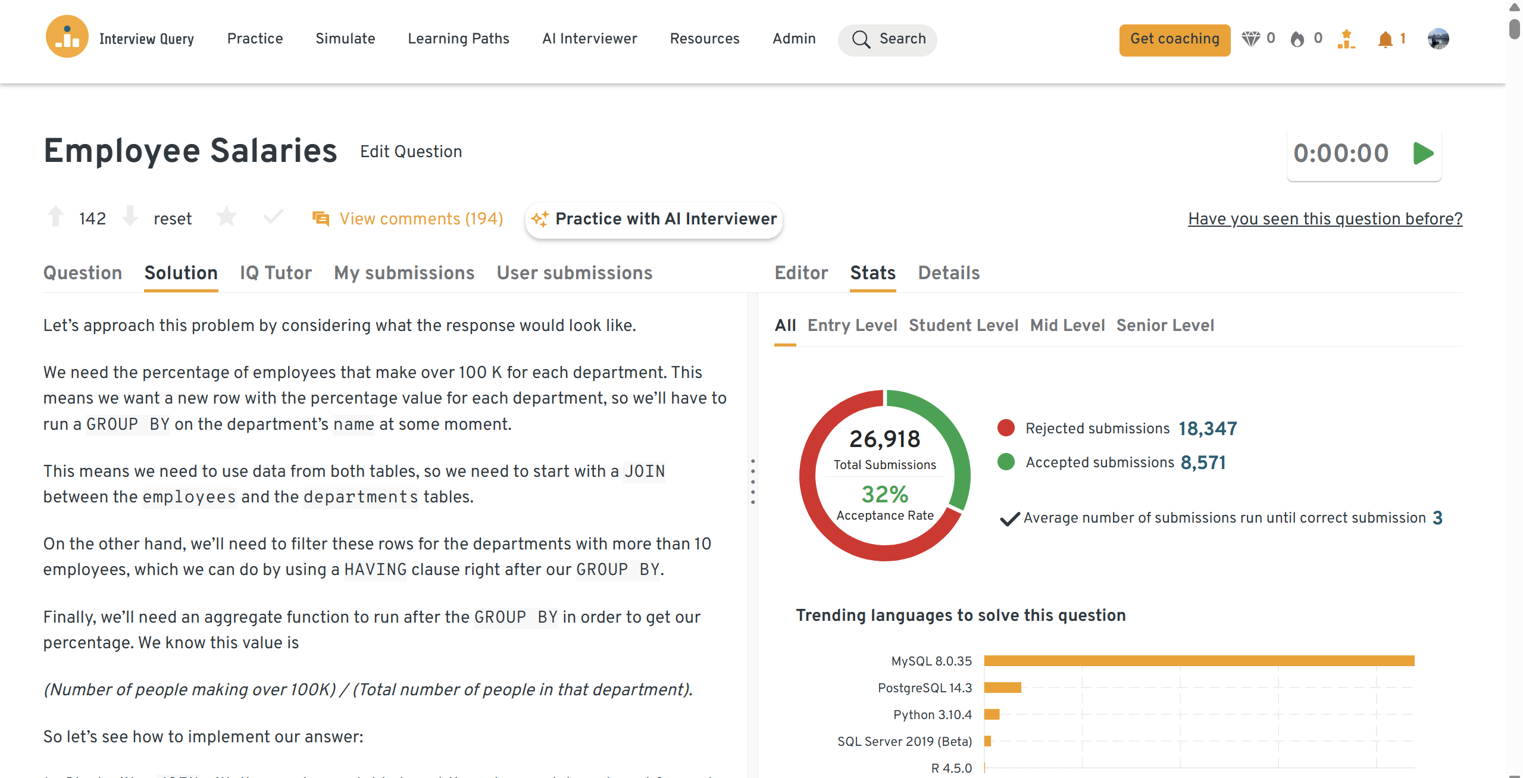Open the leaderboard podium icon

[1346, 39]
